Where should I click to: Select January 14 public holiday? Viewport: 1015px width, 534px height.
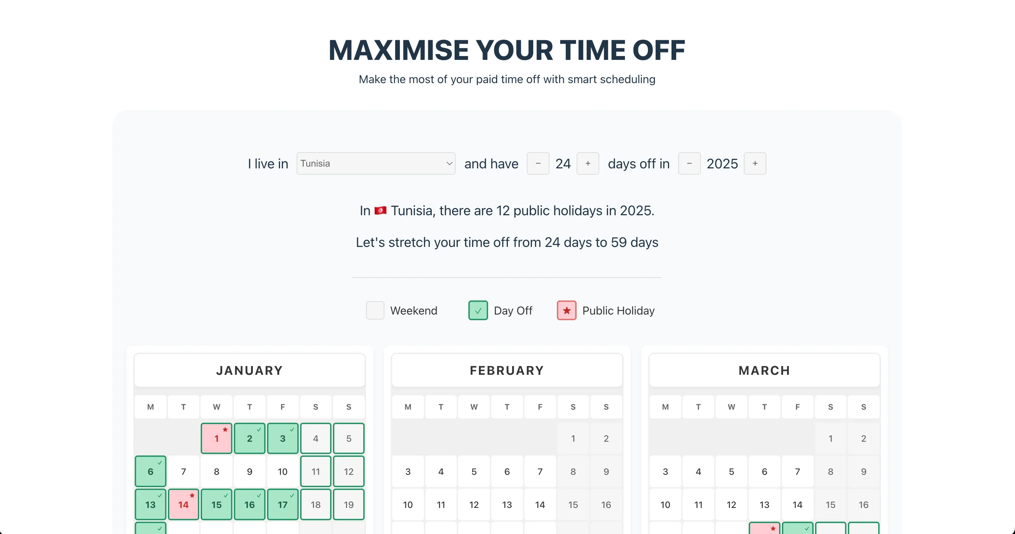183,504
